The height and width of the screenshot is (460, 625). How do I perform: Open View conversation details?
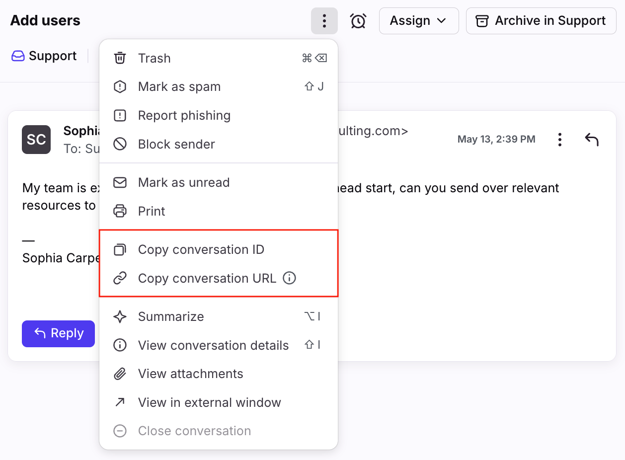219,345
